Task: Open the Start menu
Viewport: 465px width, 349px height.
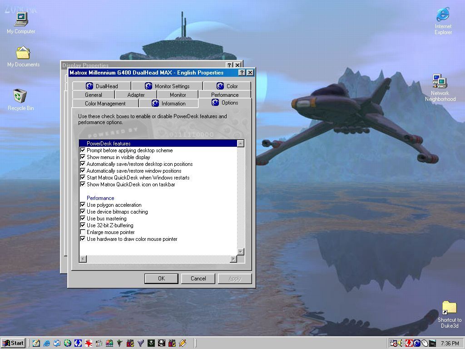Action: coord(13,343)
